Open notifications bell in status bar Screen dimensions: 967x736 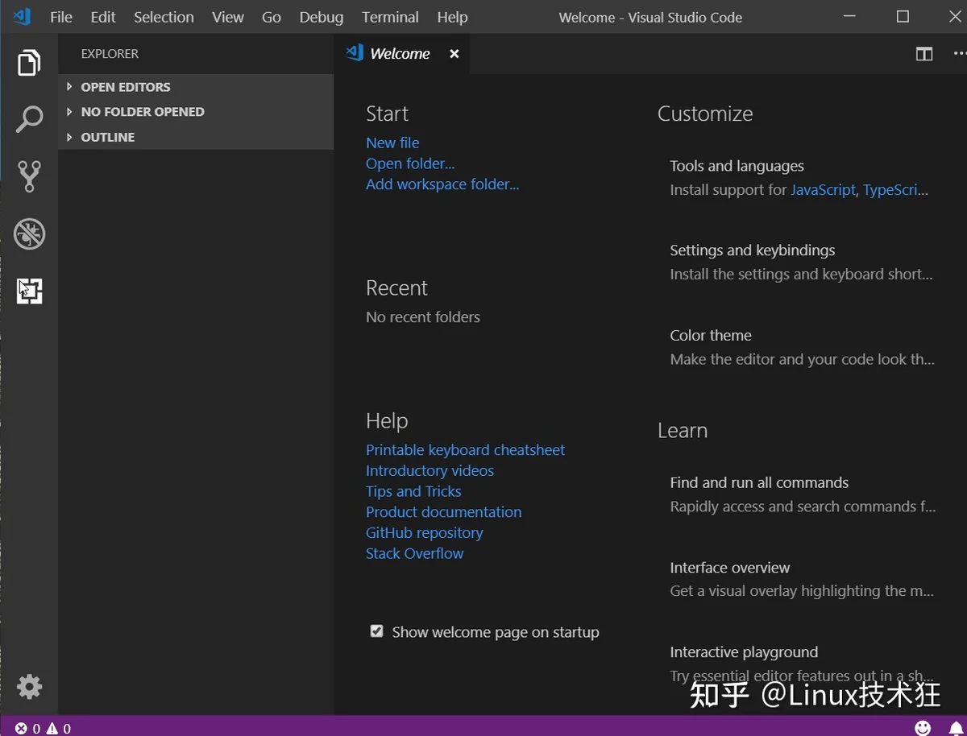click(956, 727)
